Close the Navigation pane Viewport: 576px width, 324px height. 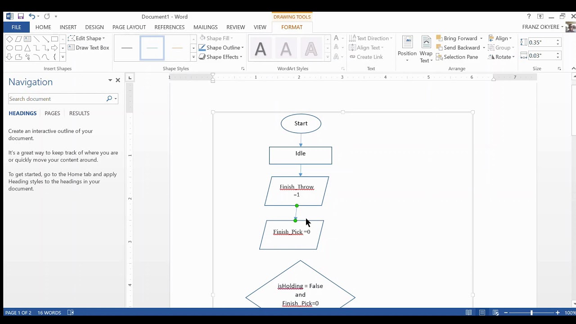(x=118, y=80)
